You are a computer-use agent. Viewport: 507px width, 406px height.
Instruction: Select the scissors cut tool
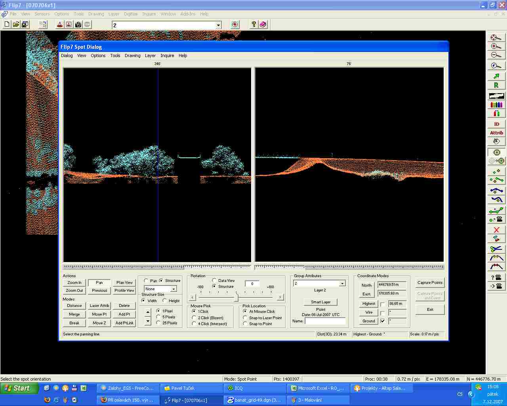tap(496, 249)
